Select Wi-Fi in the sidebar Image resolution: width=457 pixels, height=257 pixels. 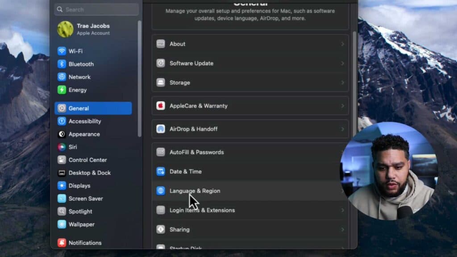coord(93,51)
